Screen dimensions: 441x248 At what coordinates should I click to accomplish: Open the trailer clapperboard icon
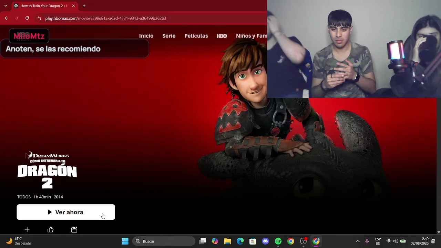tap(74, 229)
